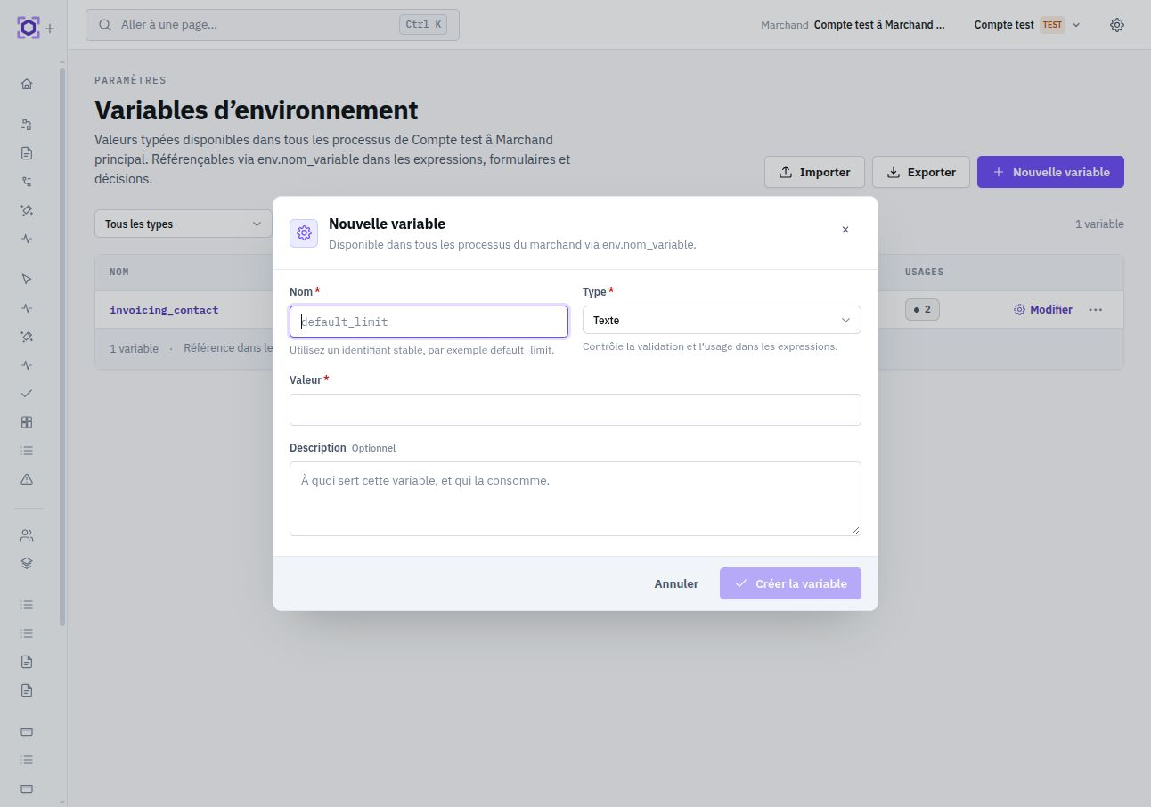Click Créer la variable button
The image size is (1151, 807).
pos(790,583)
